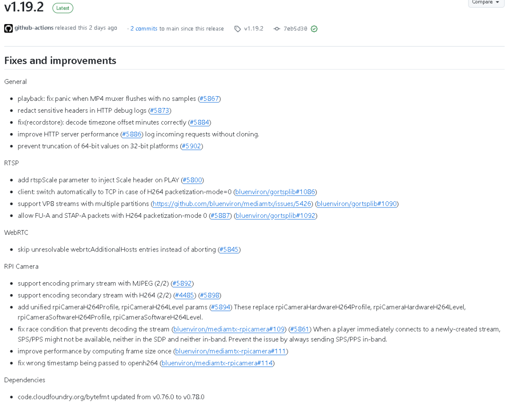Open link #5845 for webrtcAdditionalHosts
Screen dimensions: 511x403
click(x=229, y=250)
